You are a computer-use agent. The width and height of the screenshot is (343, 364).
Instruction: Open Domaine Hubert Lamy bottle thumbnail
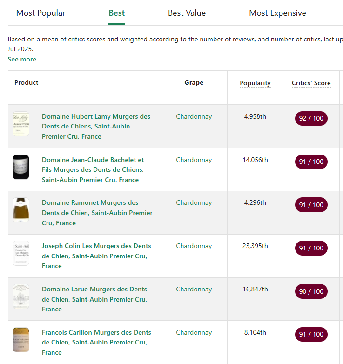pyautogui.click(x=21, y=124)
